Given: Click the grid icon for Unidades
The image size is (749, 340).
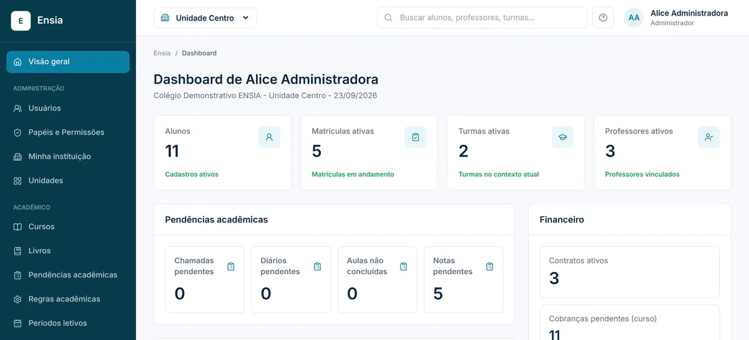Looking at the screenshot, I should [x=17, y=180].
